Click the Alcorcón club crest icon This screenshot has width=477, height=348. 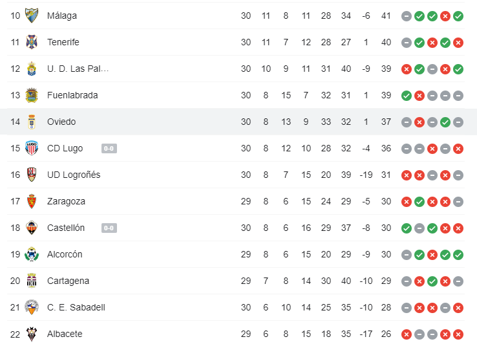point(32,254)
